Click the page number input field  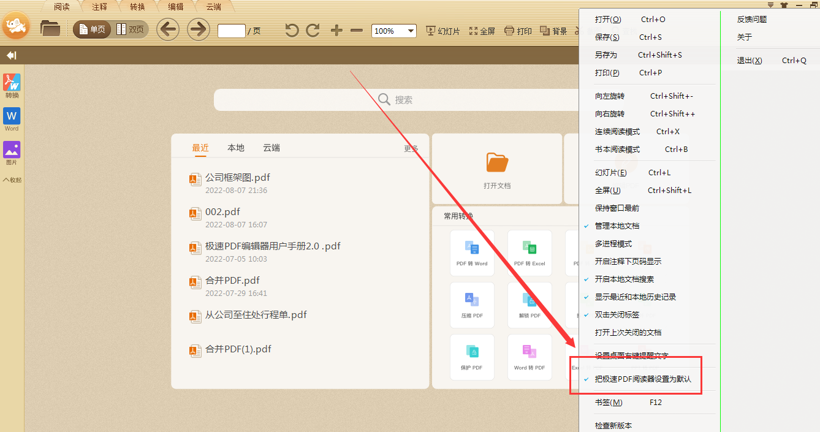click(232, 31)
